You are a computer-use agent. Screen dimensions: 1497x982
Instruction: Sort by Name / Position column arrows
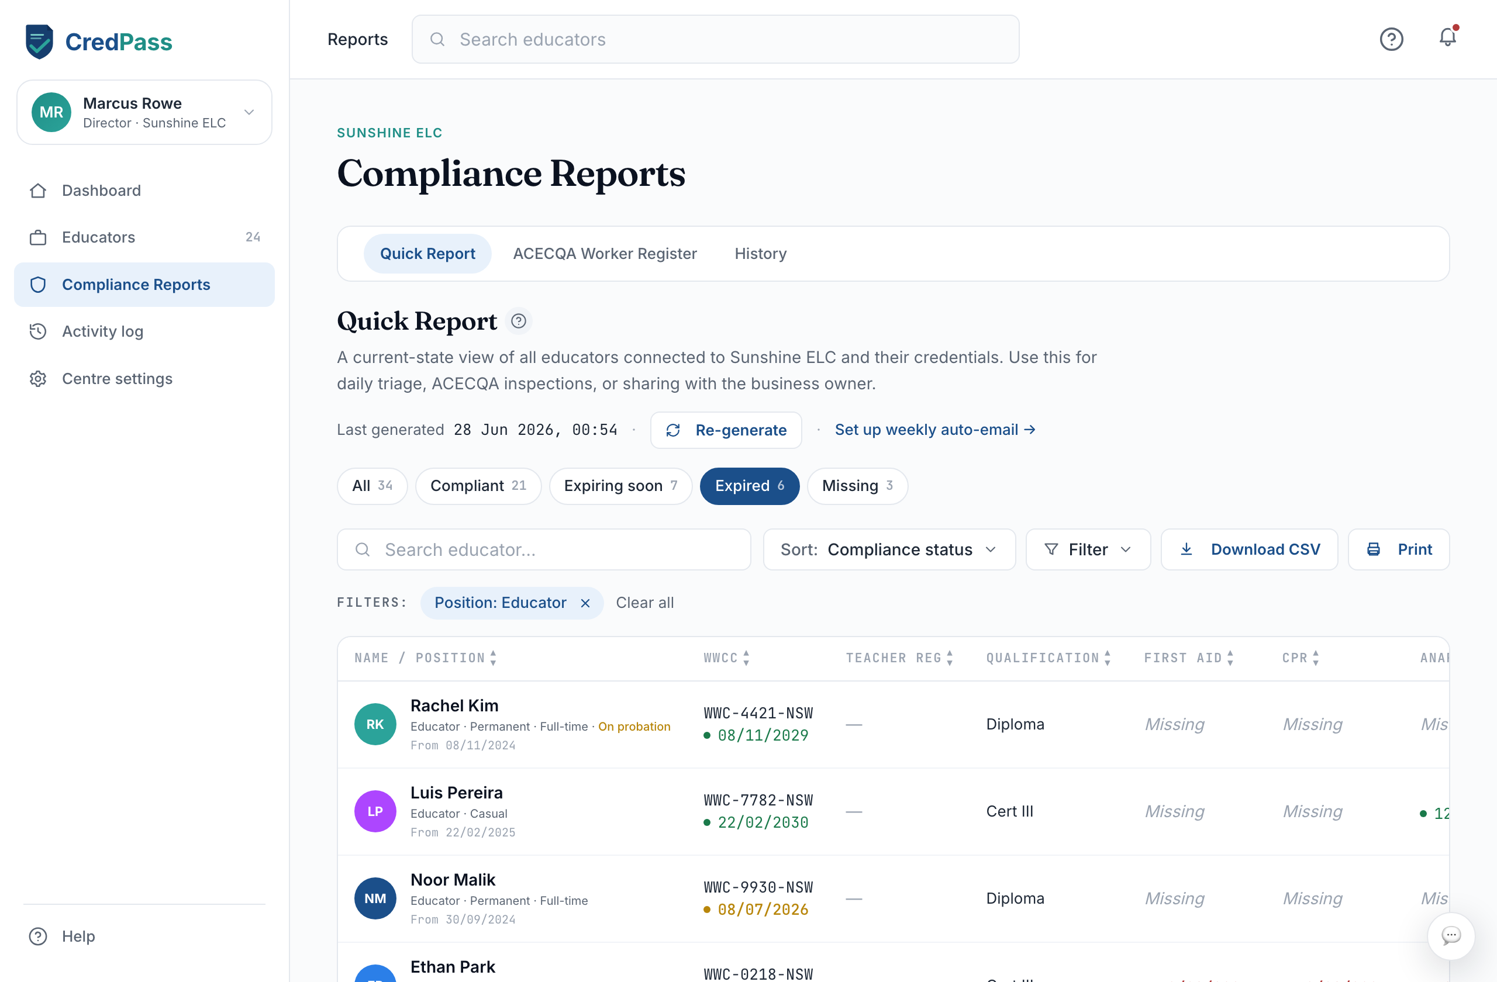point(493,658)
